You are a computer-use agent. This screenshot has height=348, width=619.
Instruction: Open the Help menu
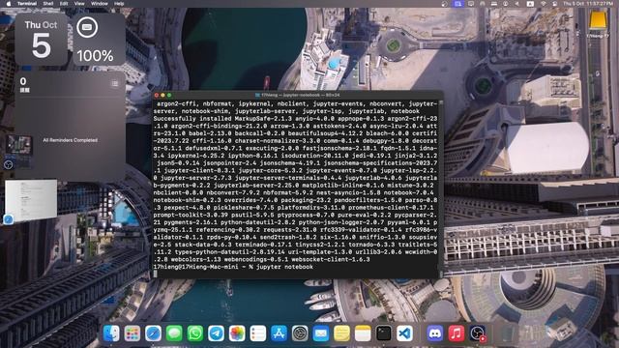tap(119, 4)
